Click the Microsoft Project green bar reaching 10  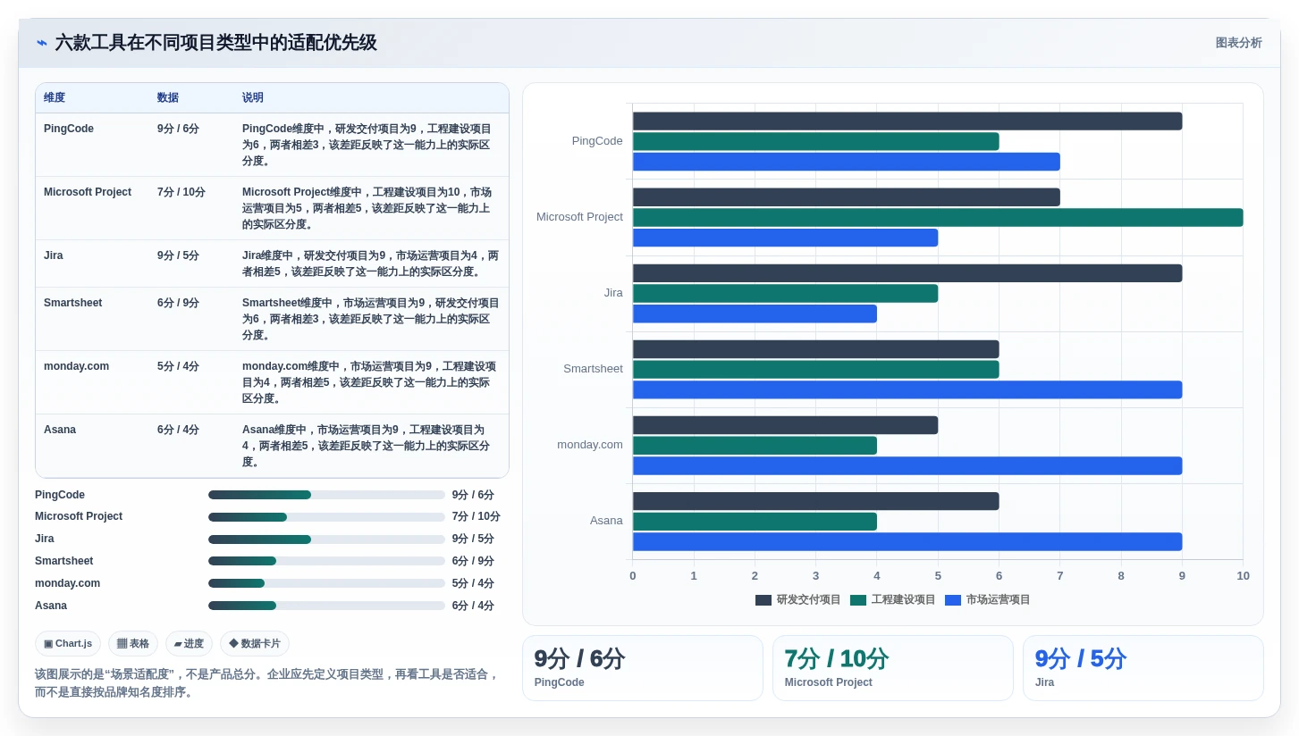pyautogui.click(x=938, y=217)
